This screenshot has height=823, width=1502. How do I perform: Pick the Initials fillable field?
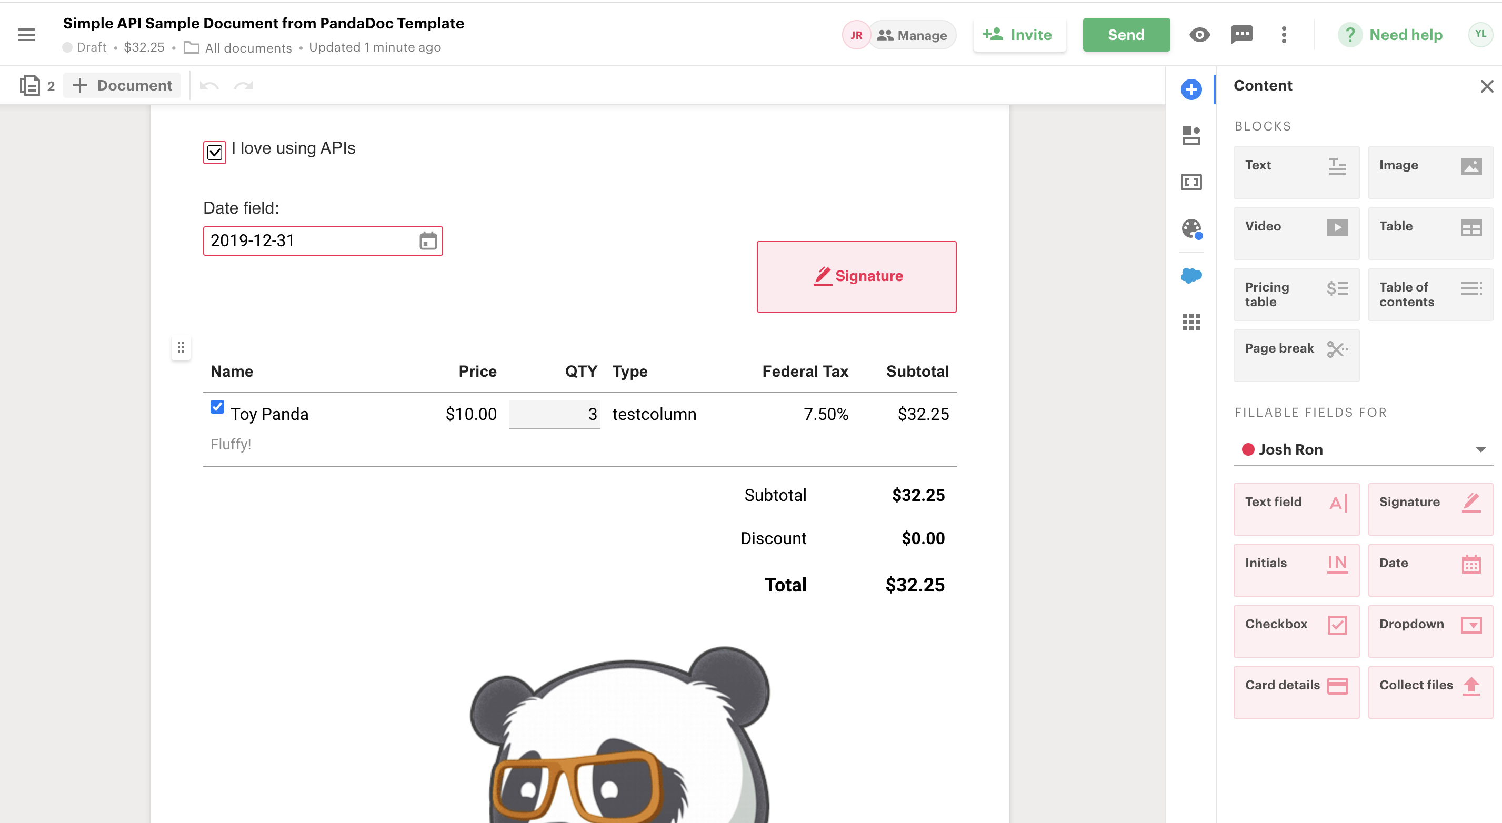tap(1296, 570)
